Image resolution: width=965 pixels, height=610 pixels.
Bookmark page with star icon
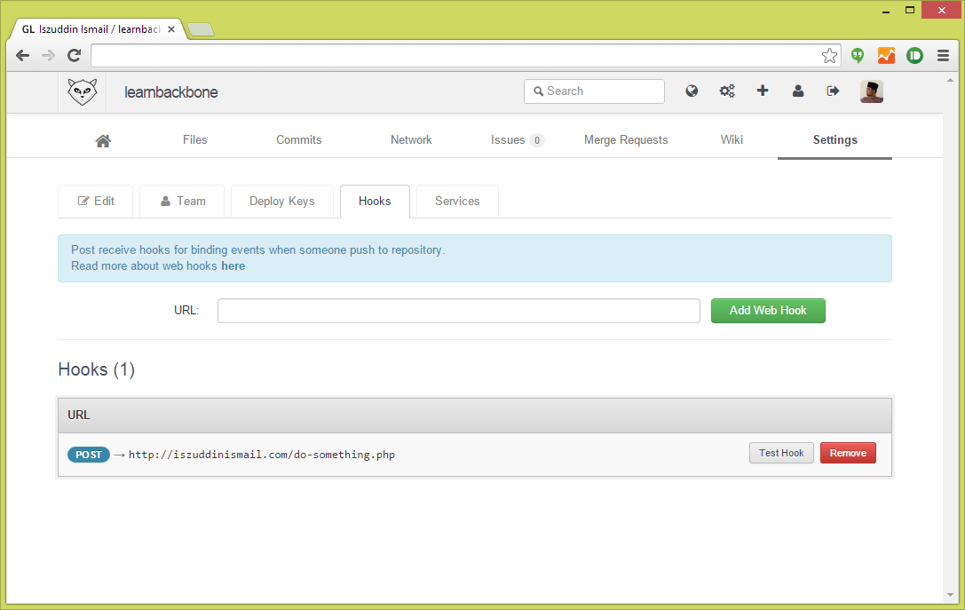(x=829, y=56)
